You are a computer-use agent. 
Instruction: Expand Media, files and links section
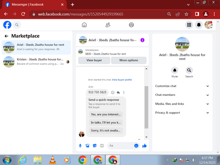(182, 104)
